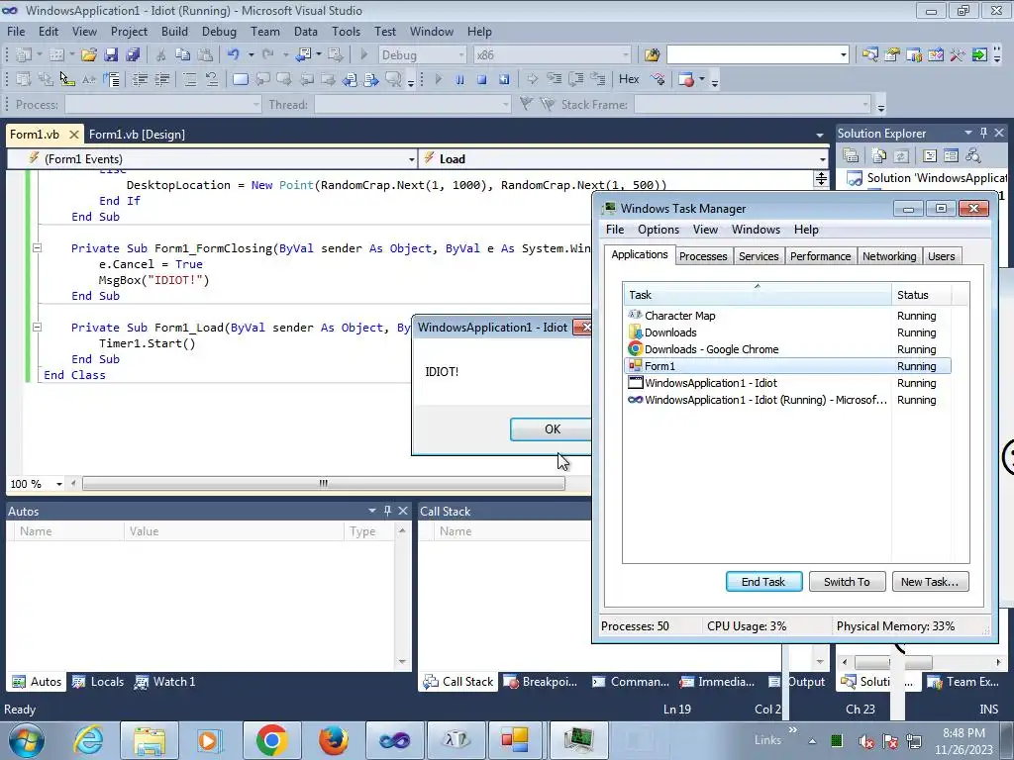Switch to Form1.vb [Design] tab

[137, 135]
